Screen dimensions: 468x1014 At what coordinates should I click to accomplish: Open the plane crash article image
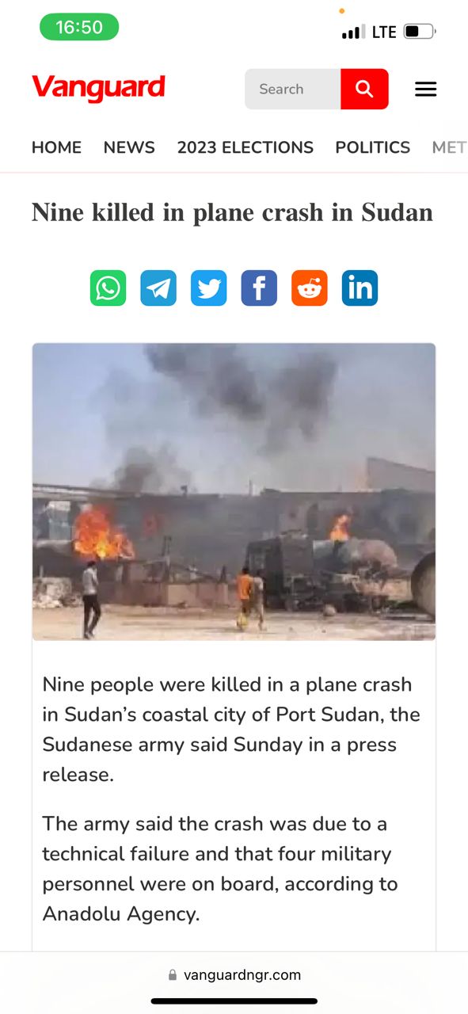(x=234, y=491)
